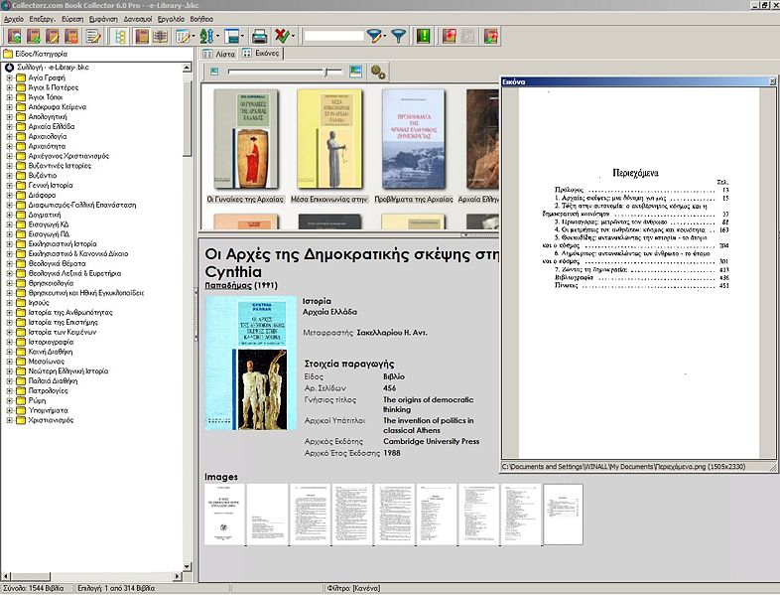Open dropdown arrow beside select columns icon
Screen dimensions: 780x595
pos(193,37)
